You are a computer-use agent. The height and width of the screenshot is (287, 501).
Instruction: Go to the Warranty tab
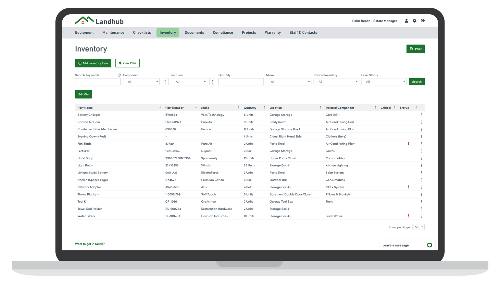(272, 33)
